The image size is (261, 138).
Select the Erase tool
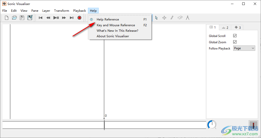180,18
